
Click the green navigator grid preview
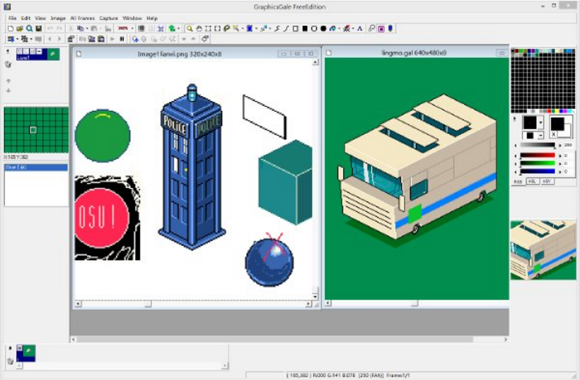coord(36,129)
